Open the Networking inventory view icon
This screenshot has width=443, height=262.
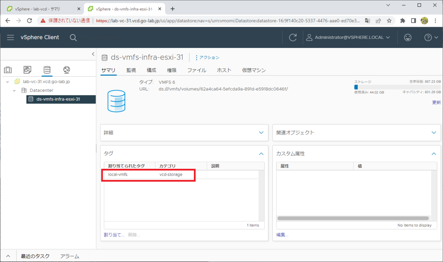point(66,70)
